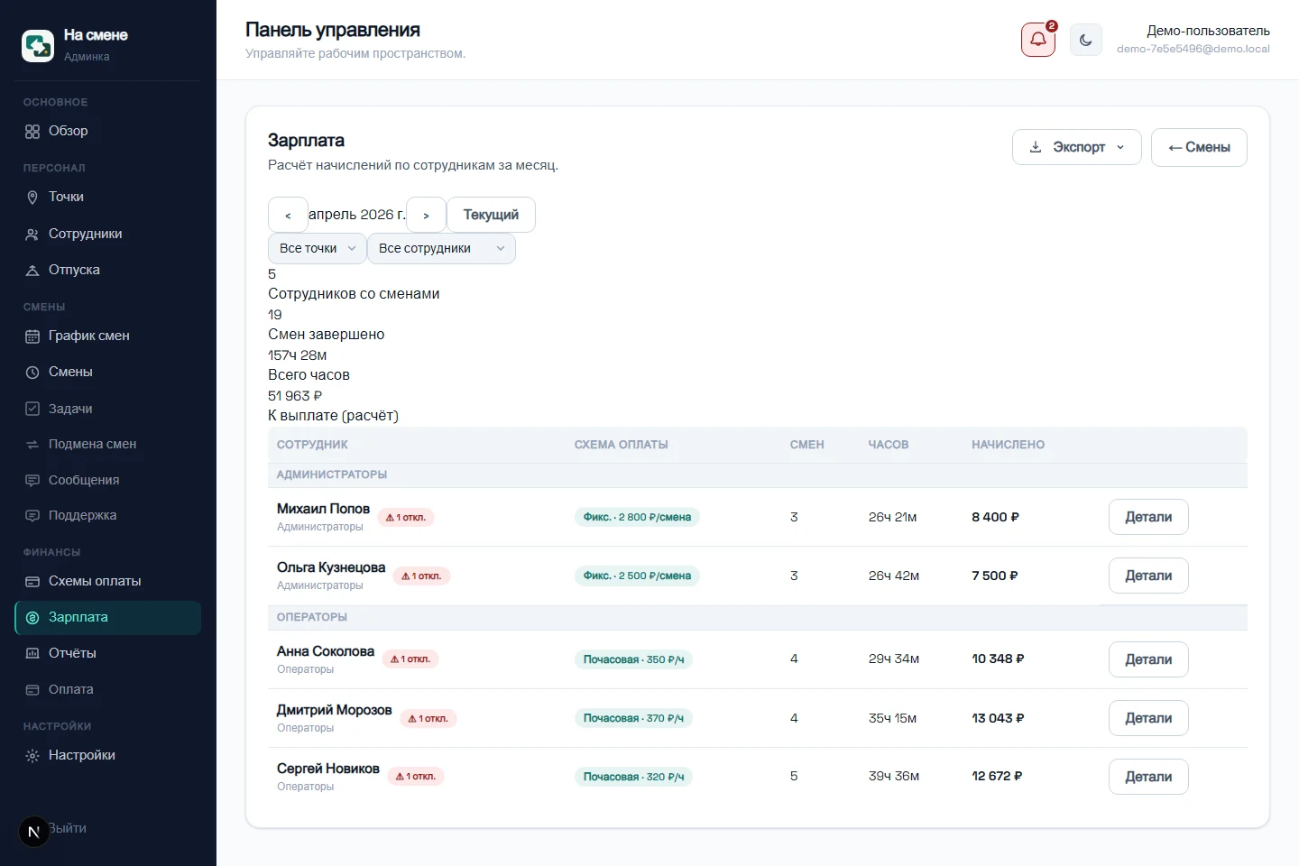Open График смен calendar page
The height and width of the screenshot is (866, 1299).
[x=108, y=336]
